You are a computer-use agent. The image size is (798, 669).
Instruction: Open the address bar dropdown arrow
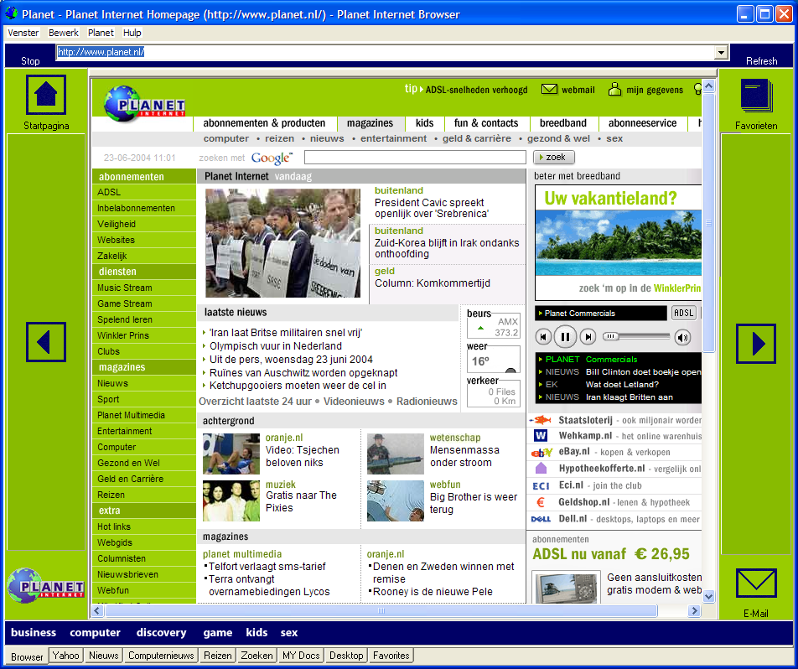(721, 52)
